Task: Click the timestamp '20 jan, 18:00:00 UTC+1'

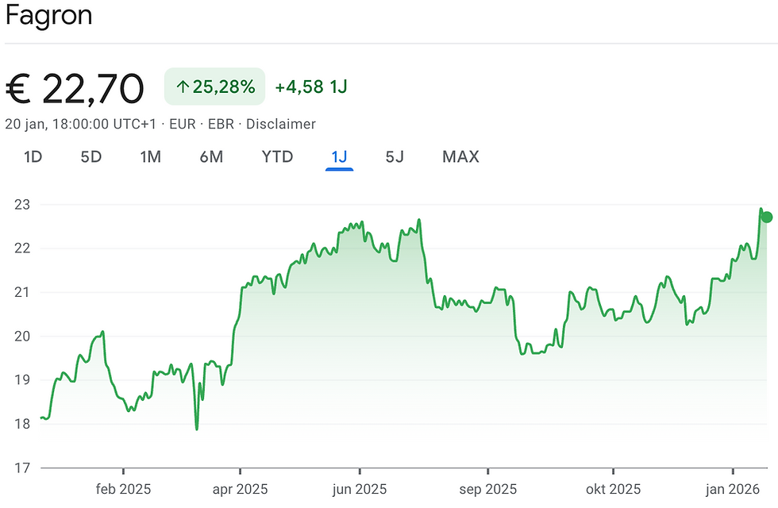Action: point(80,124)
